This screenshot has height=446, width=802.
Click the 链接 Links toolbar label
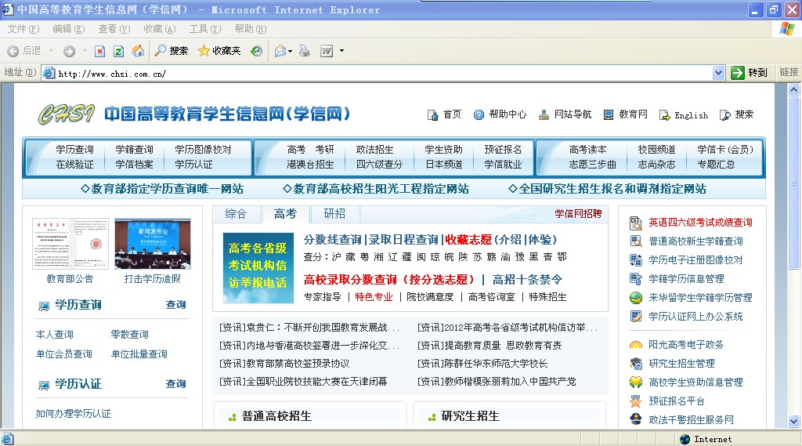click(x=789, y=72)
